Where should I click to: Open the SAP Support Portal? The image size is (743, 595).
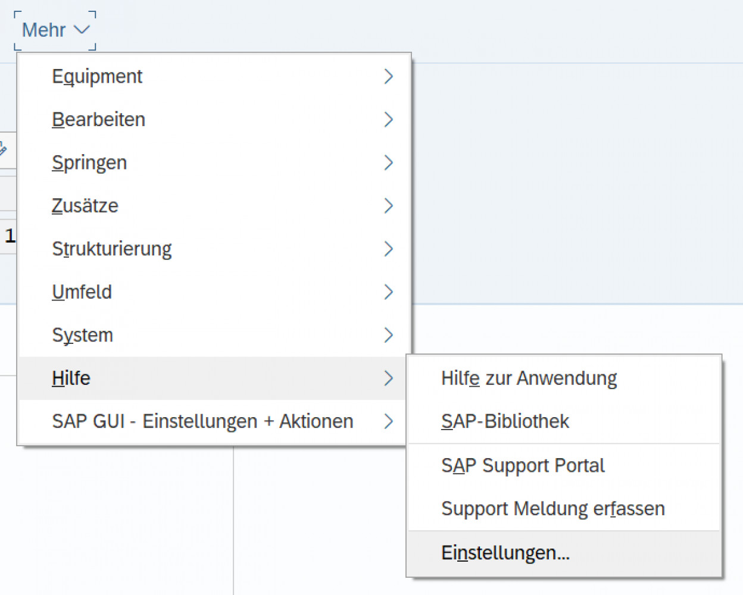pyautogui.click(x=523, y=465)
